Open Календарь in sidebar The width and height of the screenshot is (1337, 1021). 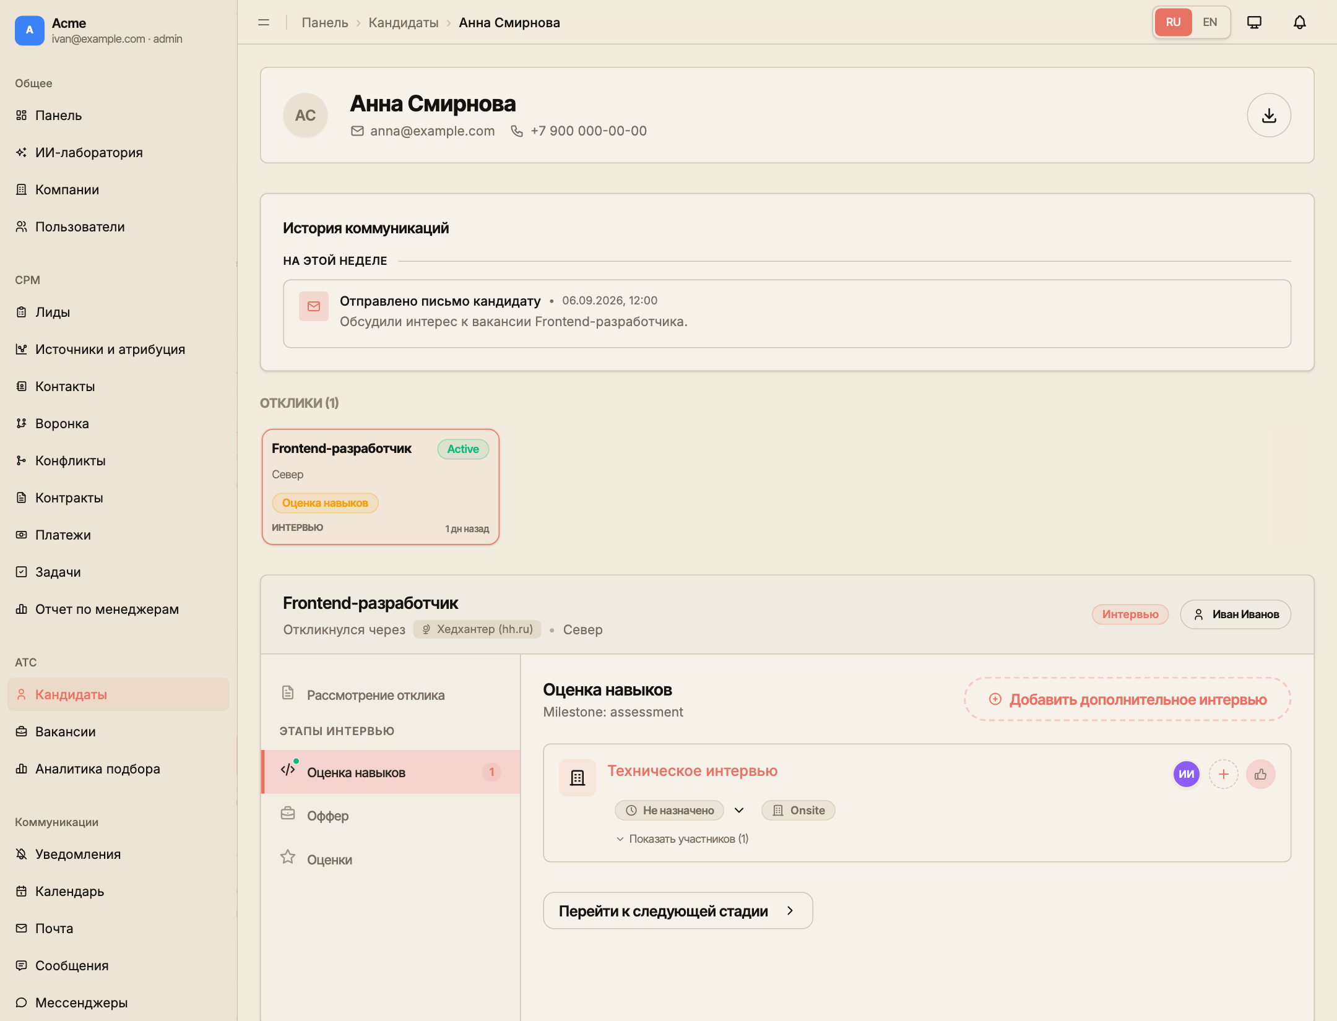coord(118,891)
